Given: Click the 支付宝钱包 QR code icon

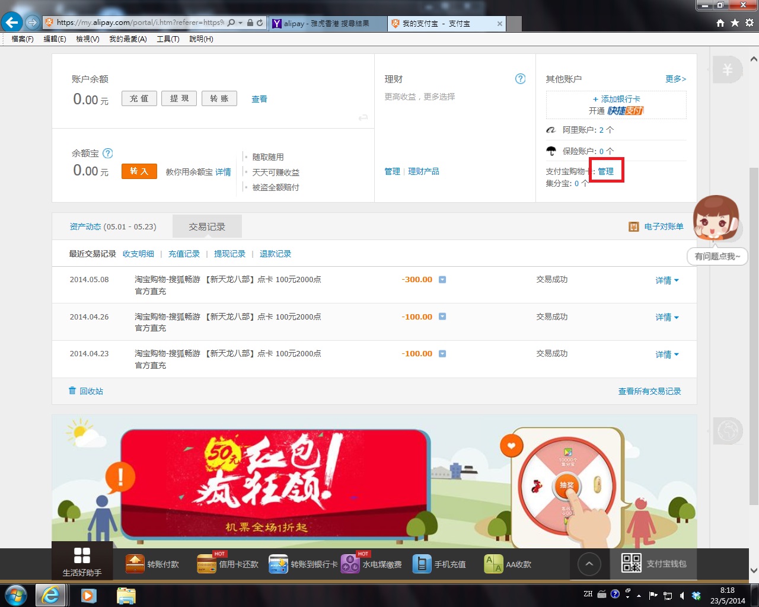Looking at the screenshot, I should pyautogui.click(x=631, y=563).
